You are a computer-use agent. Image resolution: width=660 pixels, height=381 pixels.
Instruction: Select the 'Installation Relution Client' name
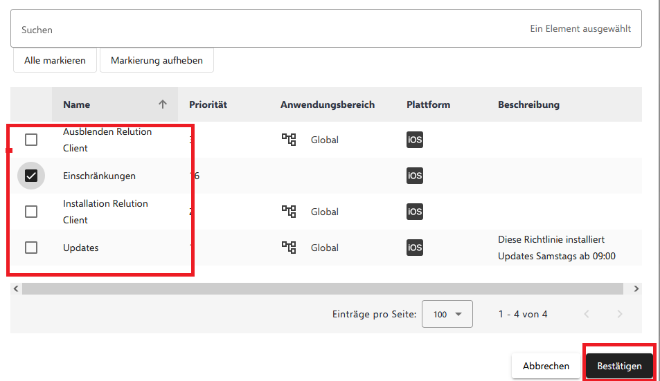tap(105, 212)
